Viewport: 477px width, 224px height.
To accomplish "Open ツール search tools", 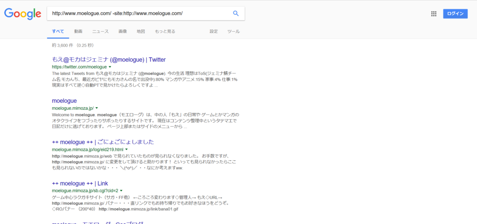I will (x=234, y=31).
